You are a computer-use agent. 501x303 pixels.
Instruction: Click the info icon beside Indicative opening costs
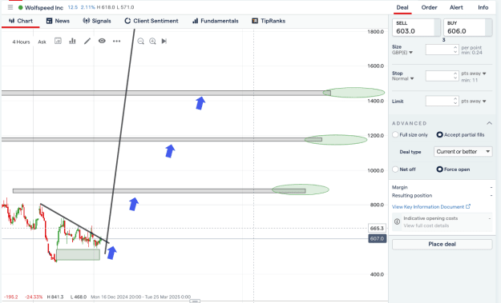coord(397,221)
